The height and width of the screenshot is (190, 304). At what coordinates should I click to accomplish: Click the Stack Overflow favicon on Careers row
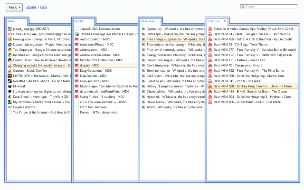[x=9, y=71]
